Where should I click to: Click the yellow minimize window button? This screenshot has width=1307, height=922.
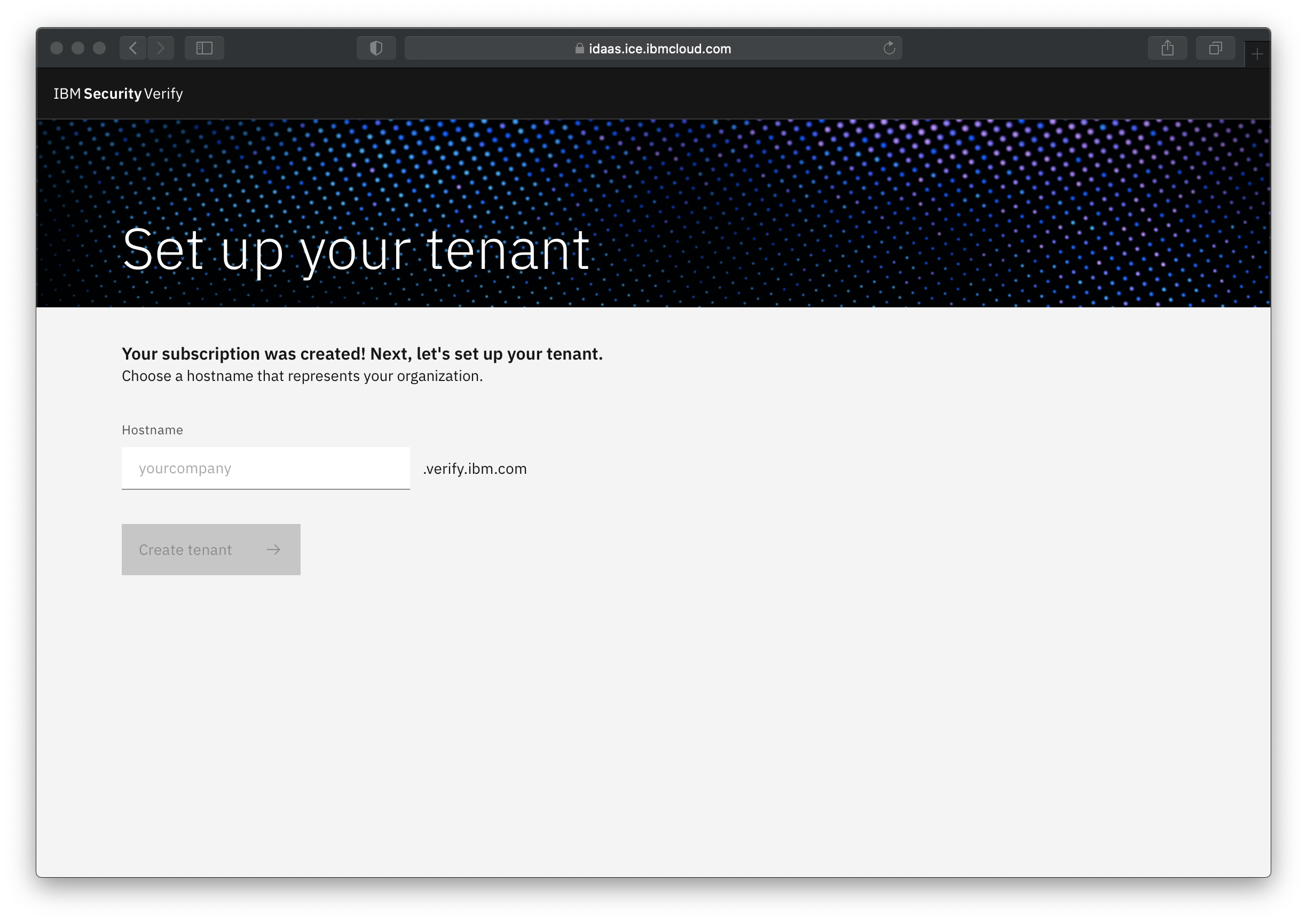coord(78,49)
